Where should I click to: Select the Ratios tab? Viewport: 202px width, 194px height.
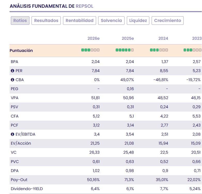pyautogui.click(x=20, y=21)
